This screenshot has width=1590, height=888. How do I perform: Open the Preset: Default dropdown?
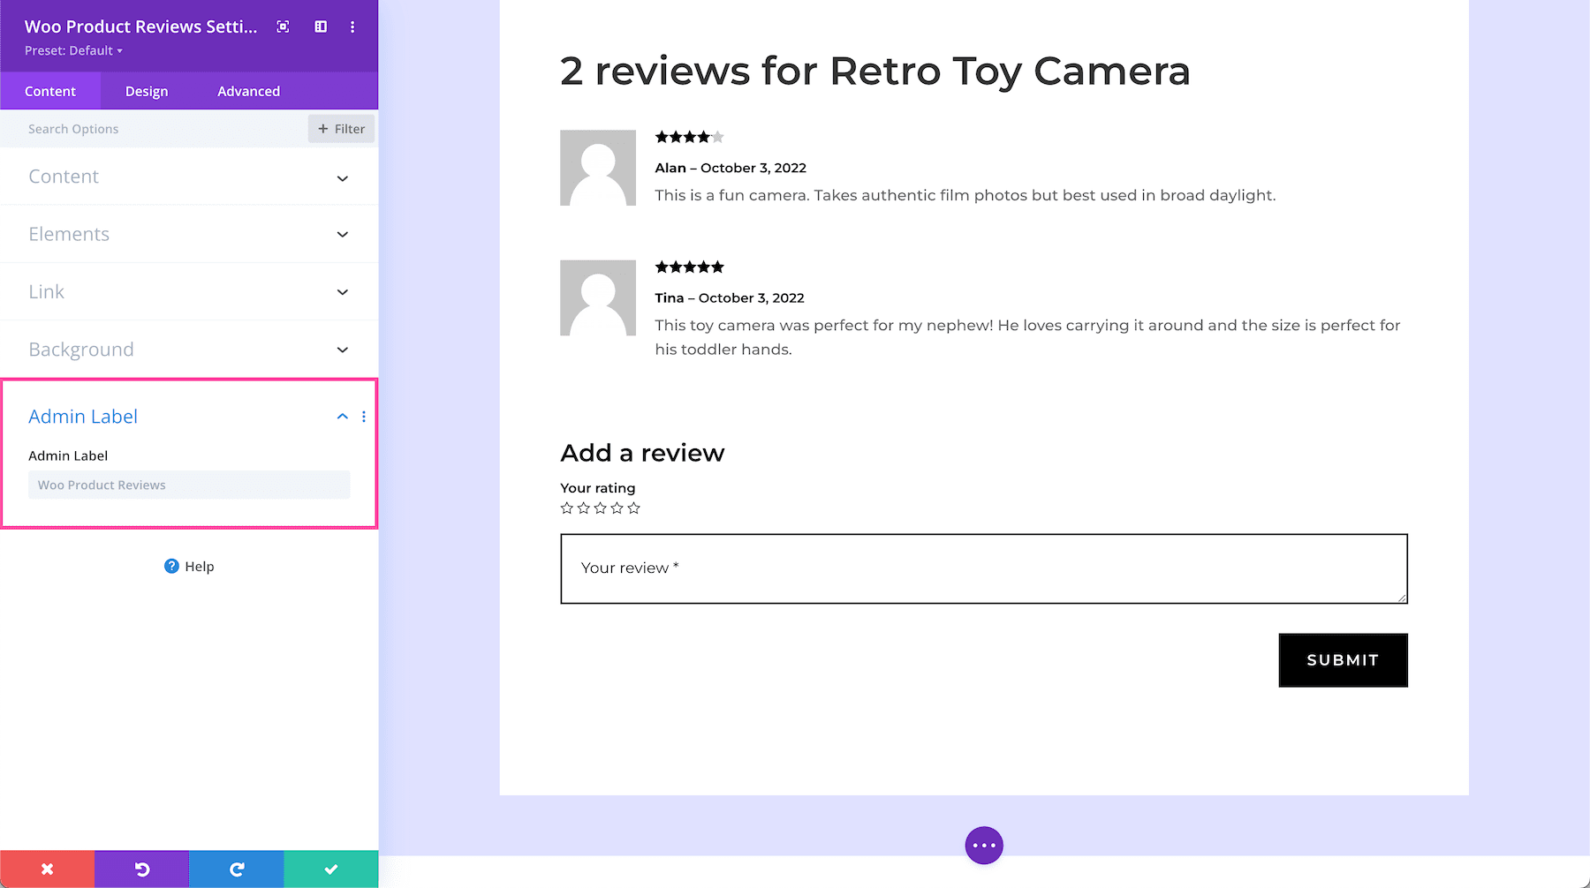[74, 50]
